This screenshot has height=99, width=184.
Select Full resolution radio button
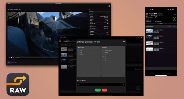[x=79, y=50]
